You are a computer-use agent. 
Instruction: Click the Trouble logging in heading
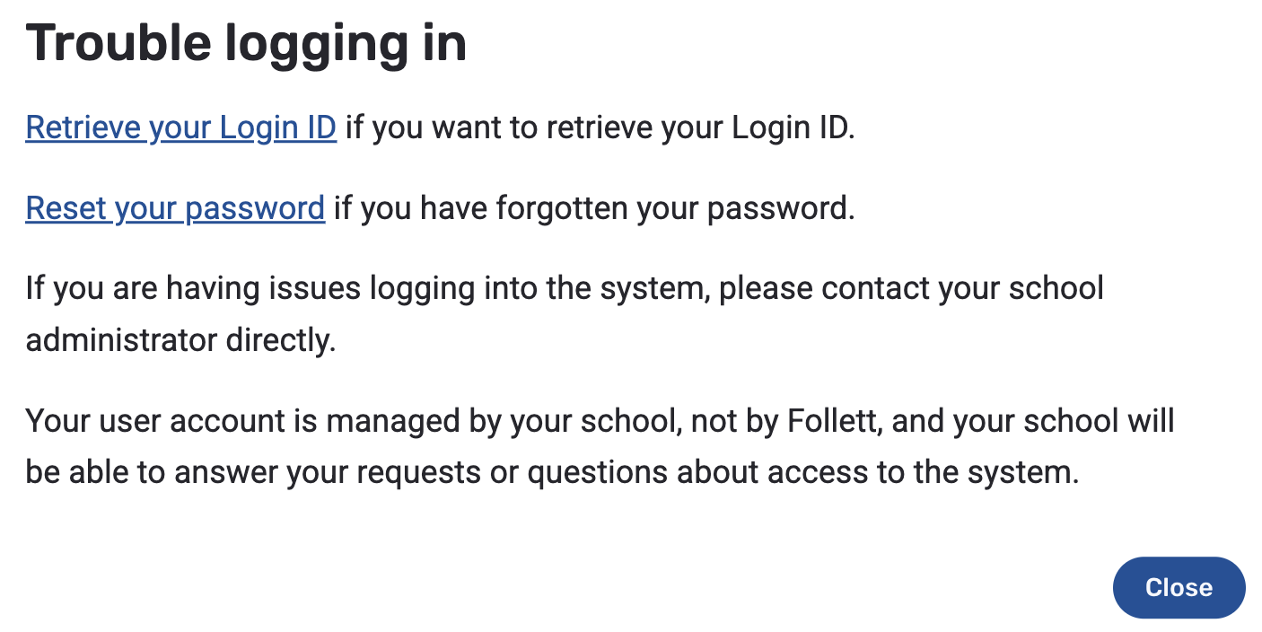click(246, 43)
